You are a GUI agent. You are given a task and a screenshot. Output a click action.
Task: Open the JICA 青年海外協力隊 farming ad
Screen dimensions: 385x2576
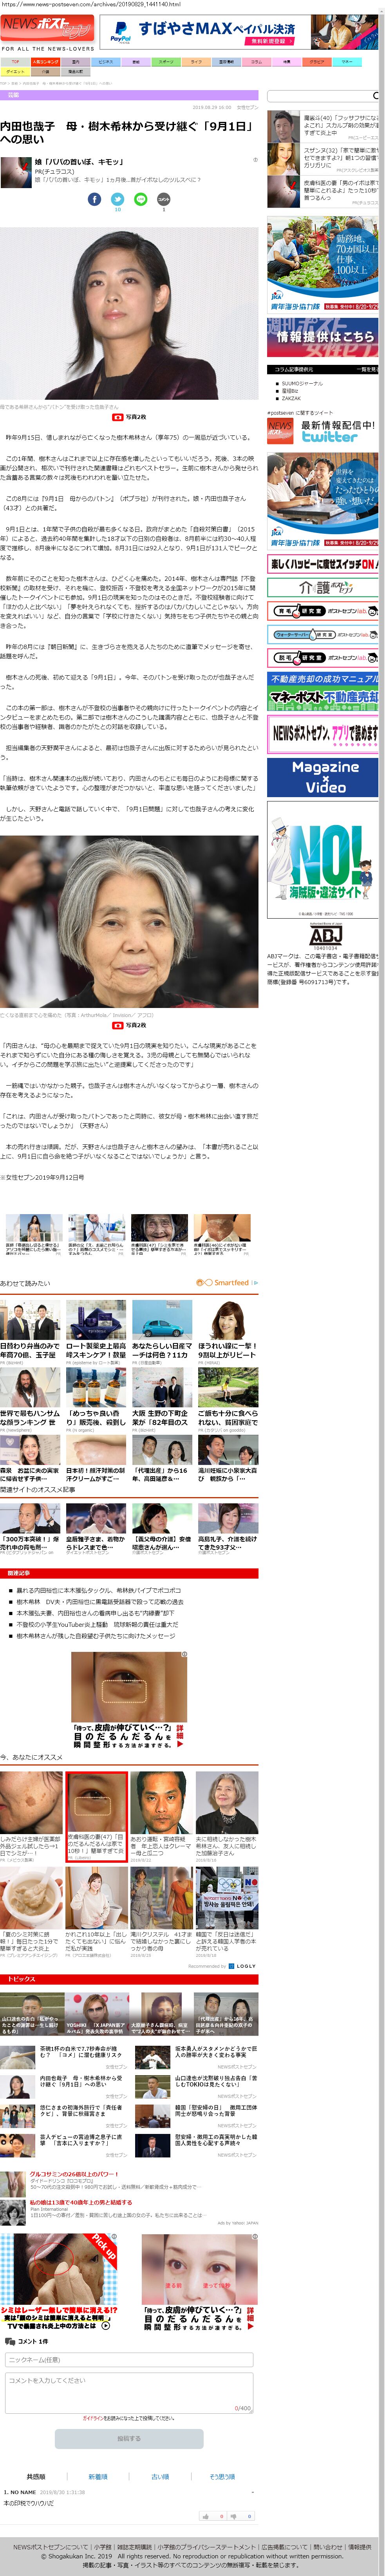323,265
